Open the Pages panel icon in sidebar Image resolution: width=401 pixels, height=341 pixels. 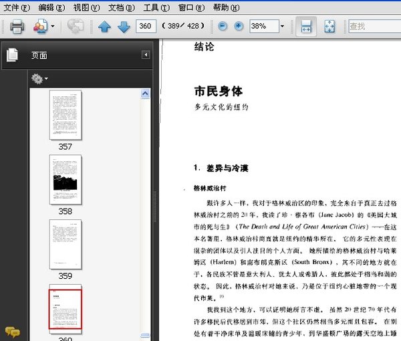[12, 55]
